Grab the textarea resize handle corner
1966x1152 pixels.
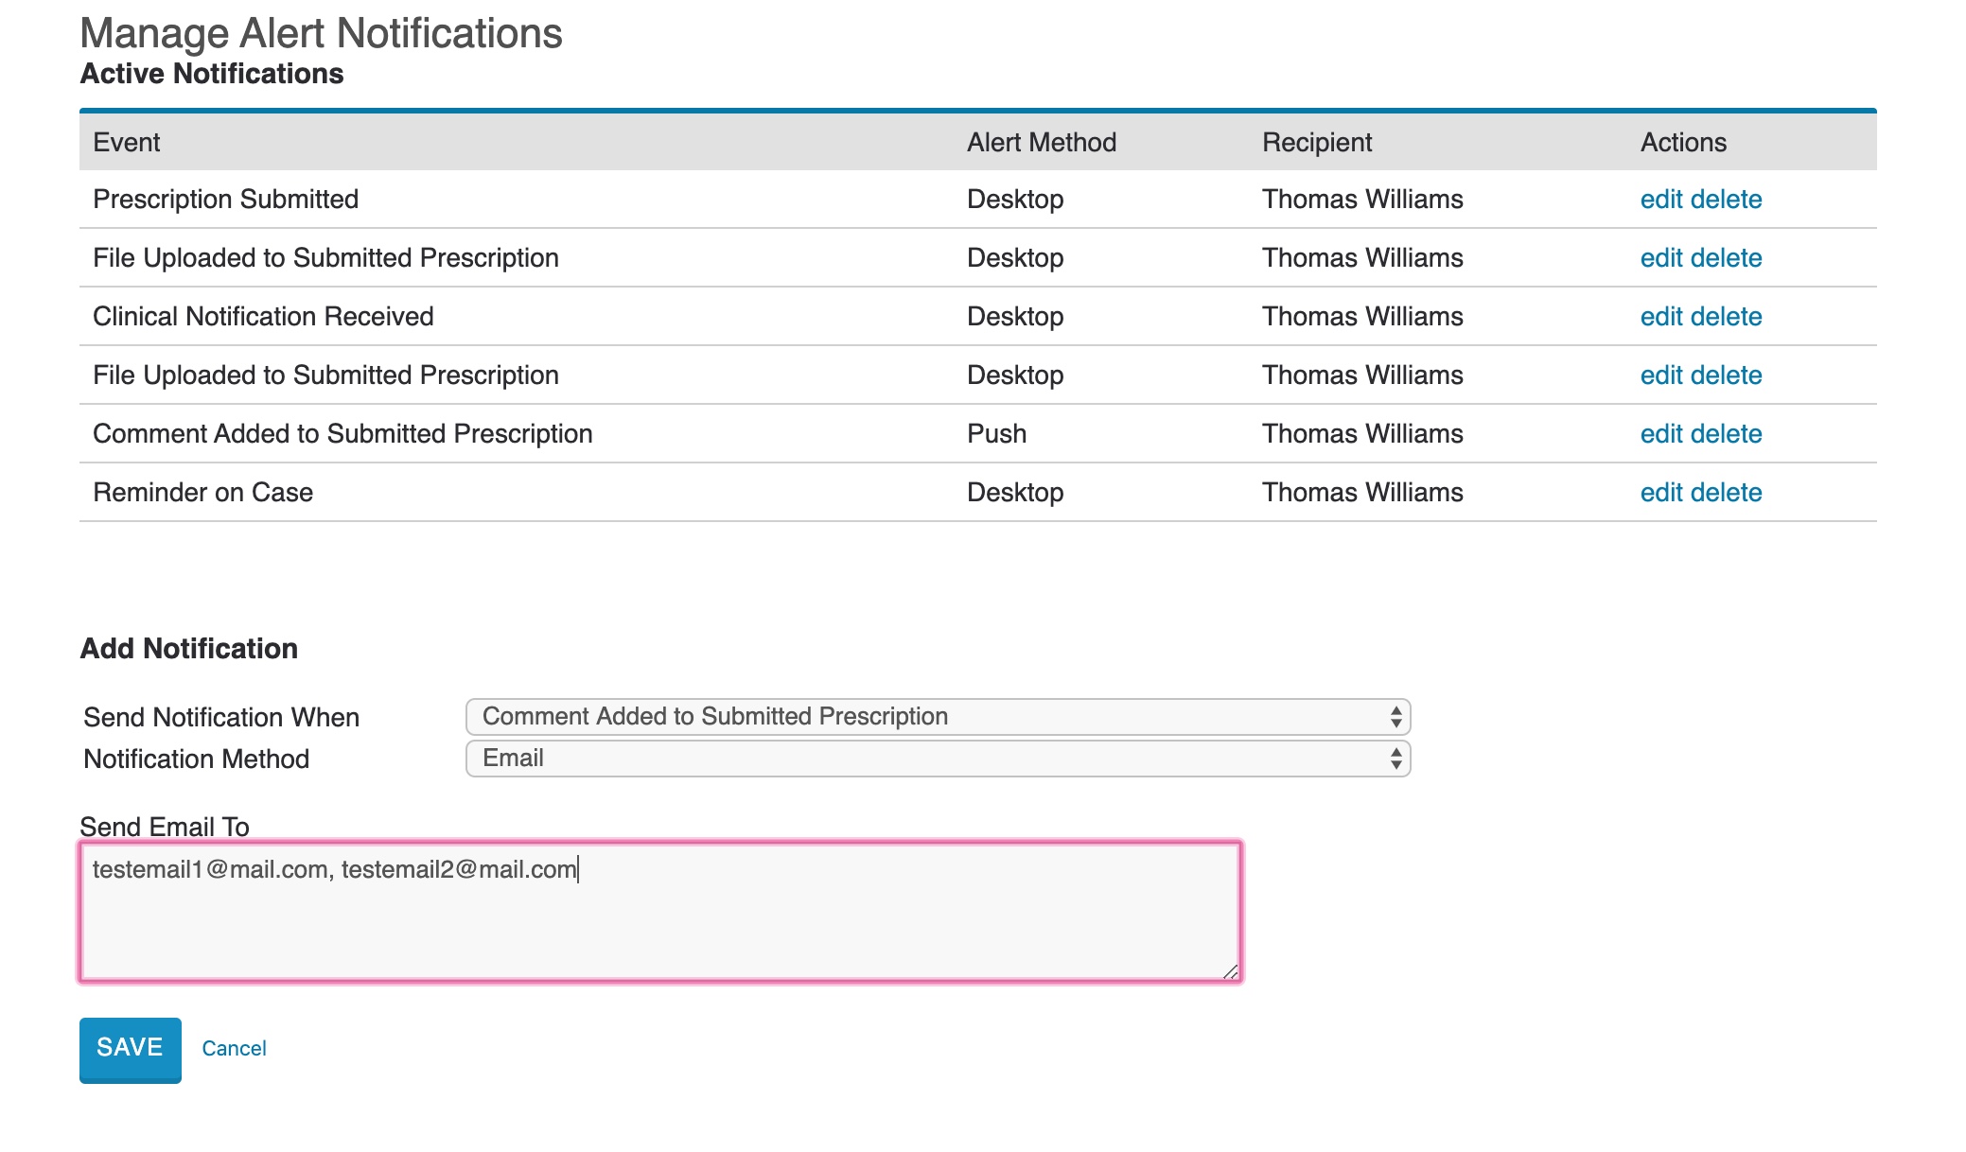[1230, 971]
